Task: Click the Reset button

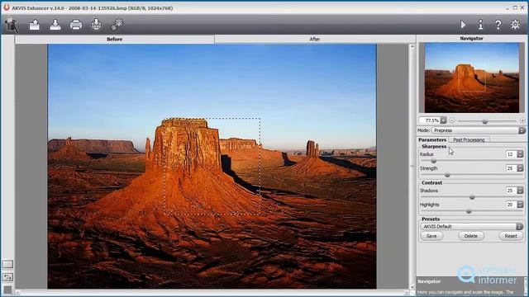Action: pos(511,236)
